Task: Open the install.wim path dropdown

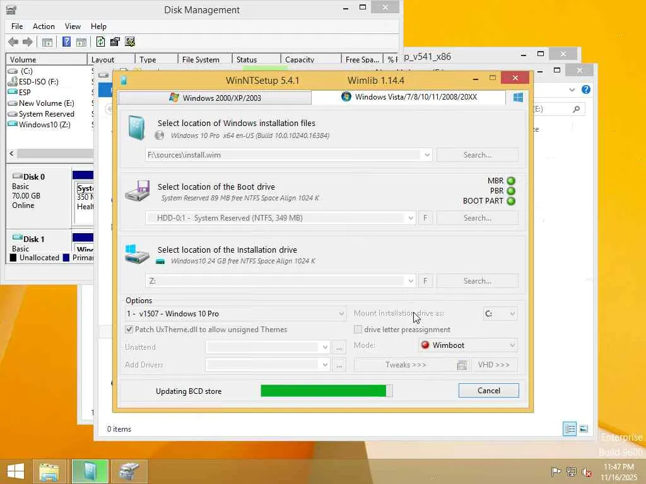Action: (x=427, y=155)
